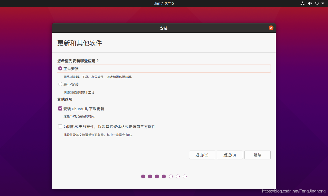The height and width of the screenshot is (196, 328).
Task: Click the 安装 window title bar text
Action: point(164,28)
